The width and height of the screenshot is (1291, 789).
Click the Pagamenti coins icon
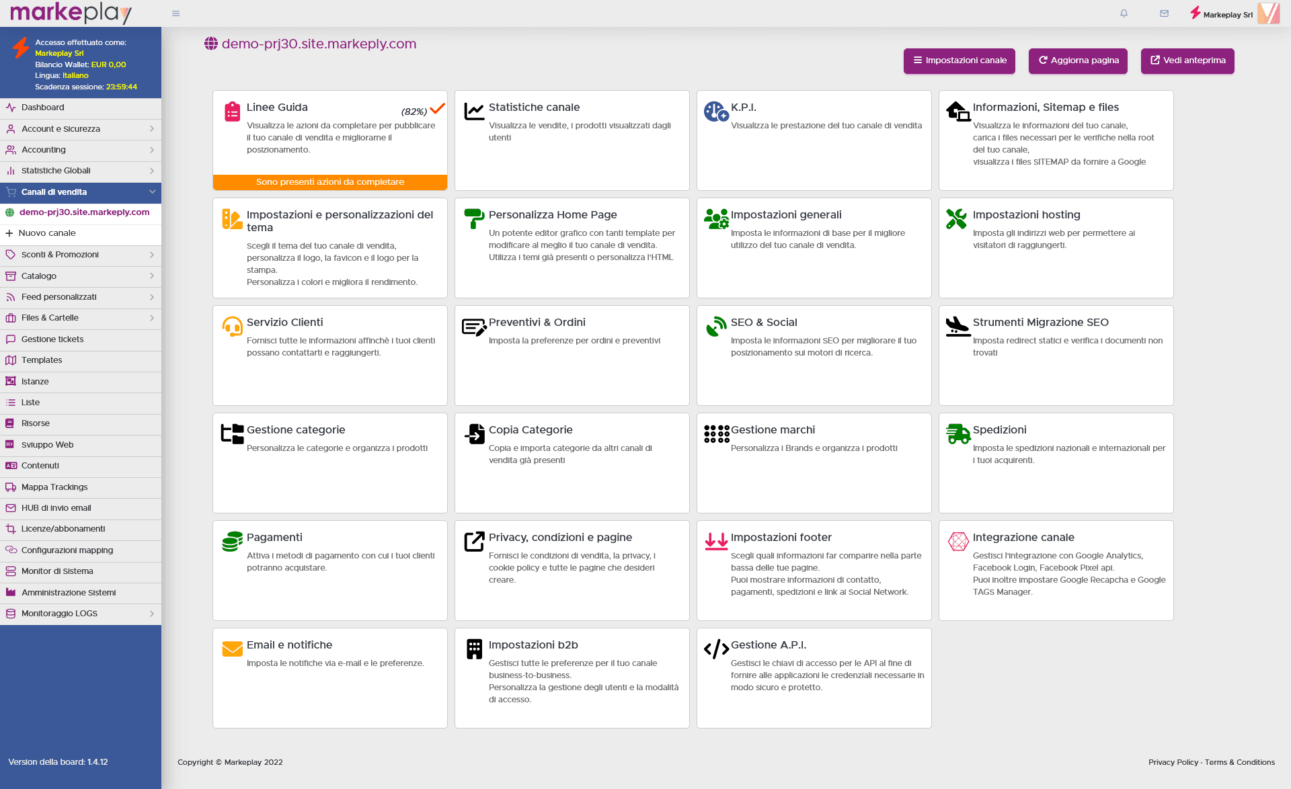click(232, 541)
